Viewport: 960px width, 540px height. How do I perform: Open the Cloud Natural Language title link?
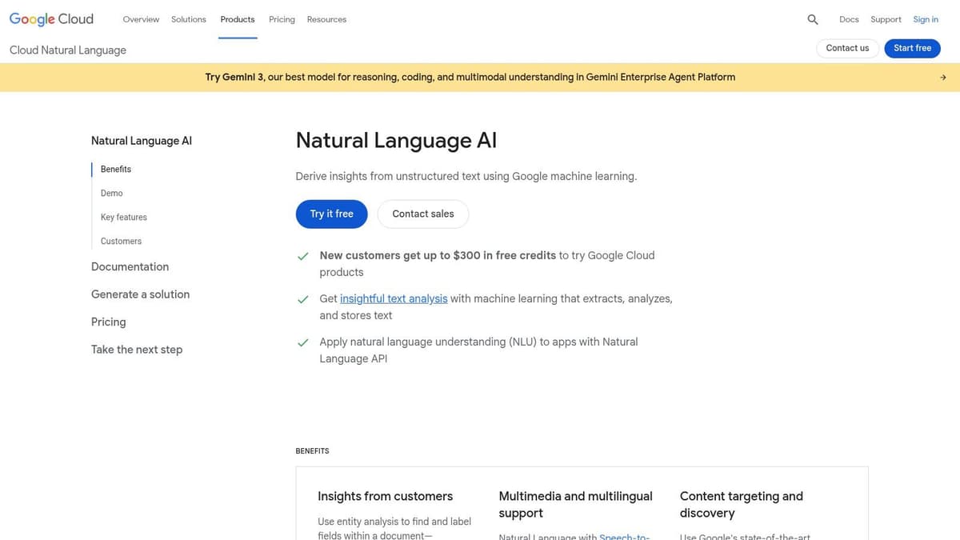68,50
